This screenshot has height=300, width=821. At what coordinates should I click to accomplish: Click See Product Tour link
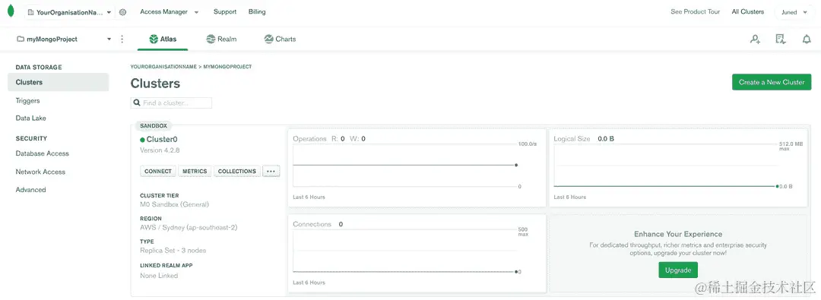[x=696, y=11]
